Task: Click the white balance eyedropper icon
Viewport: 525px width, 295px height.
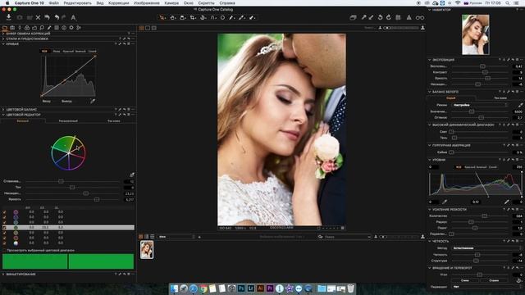Action: (x=520, y=105)
